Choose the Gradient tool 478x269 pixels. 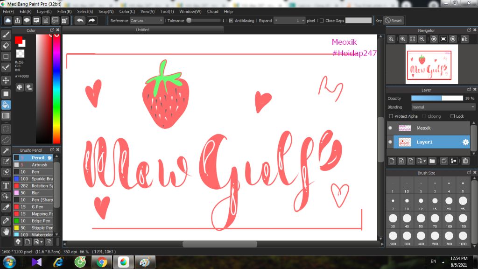click(6, 115)
